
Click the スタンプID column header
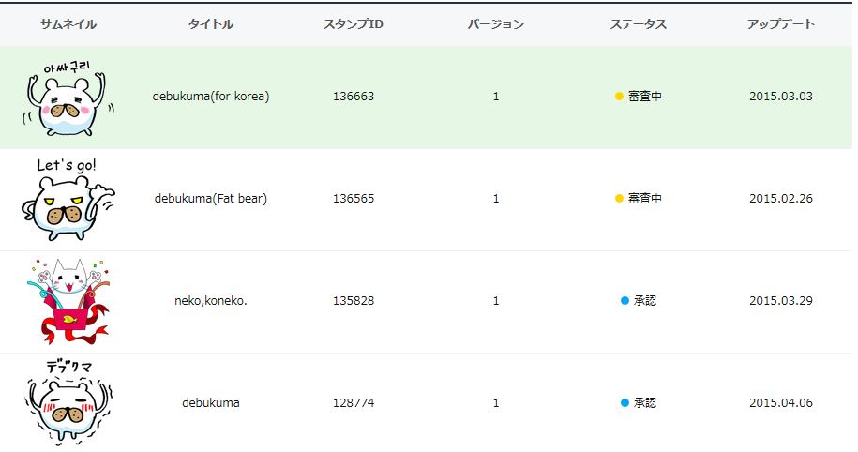pos(354,24)
